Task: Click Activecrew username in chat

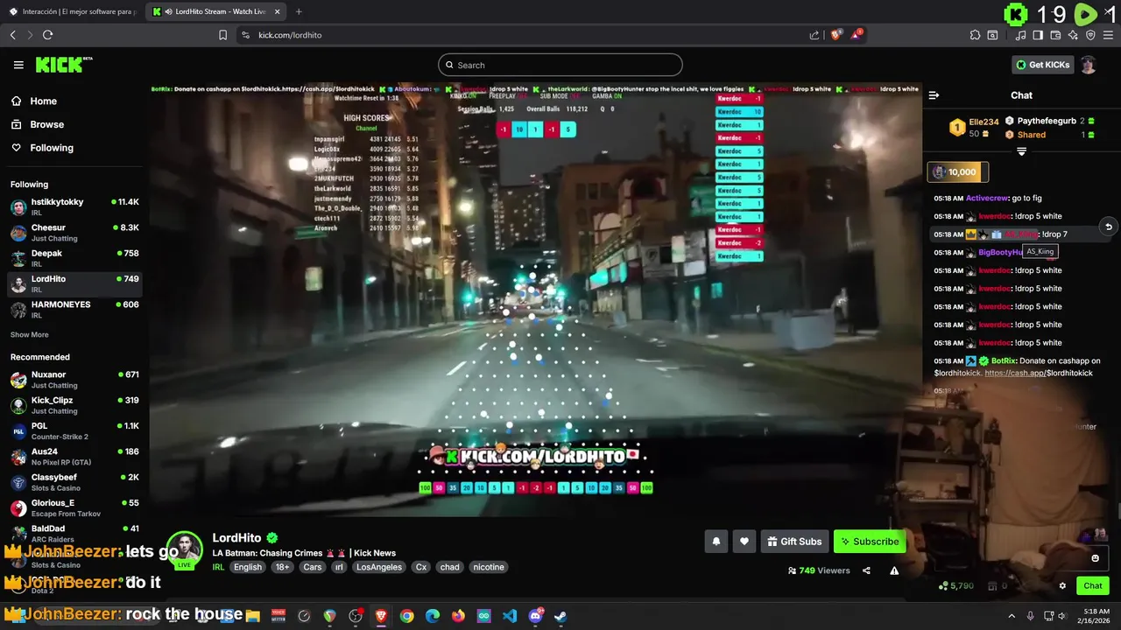Action: (x=986, y=198)
